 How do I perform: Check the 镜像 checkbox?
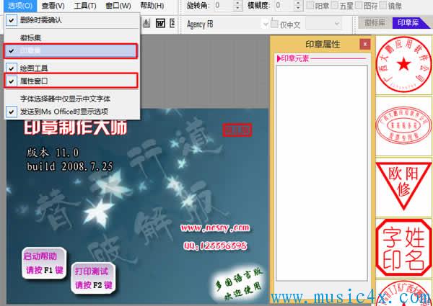click(383, 5)
